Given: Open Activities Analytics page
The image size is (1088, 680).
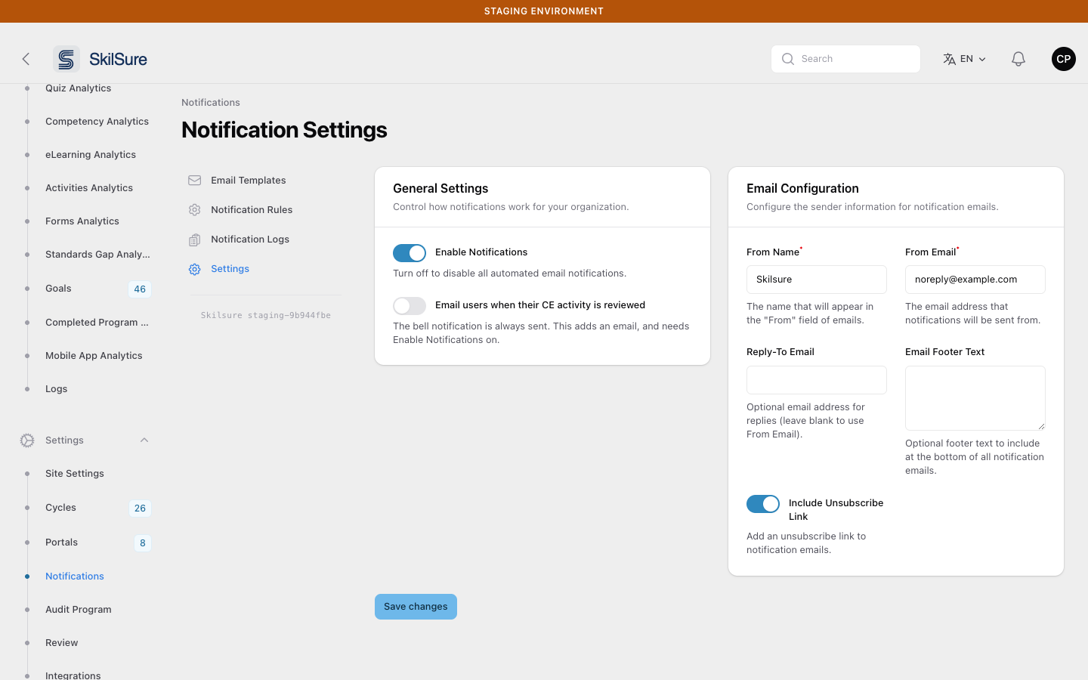Looking at the screenshot, I should (89, 188).
